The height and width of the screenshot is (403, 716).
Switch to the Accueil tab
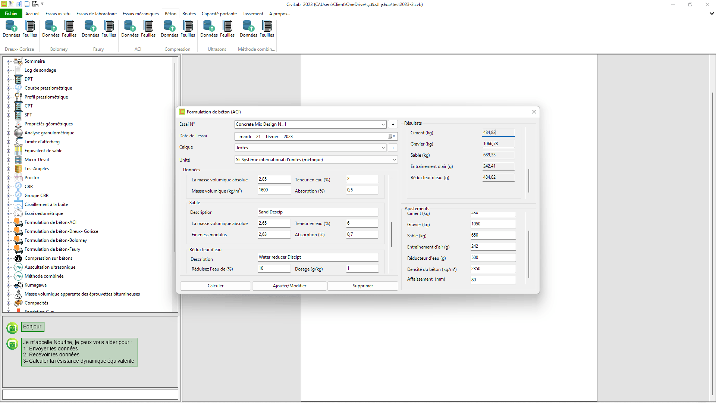click(32, 14)
